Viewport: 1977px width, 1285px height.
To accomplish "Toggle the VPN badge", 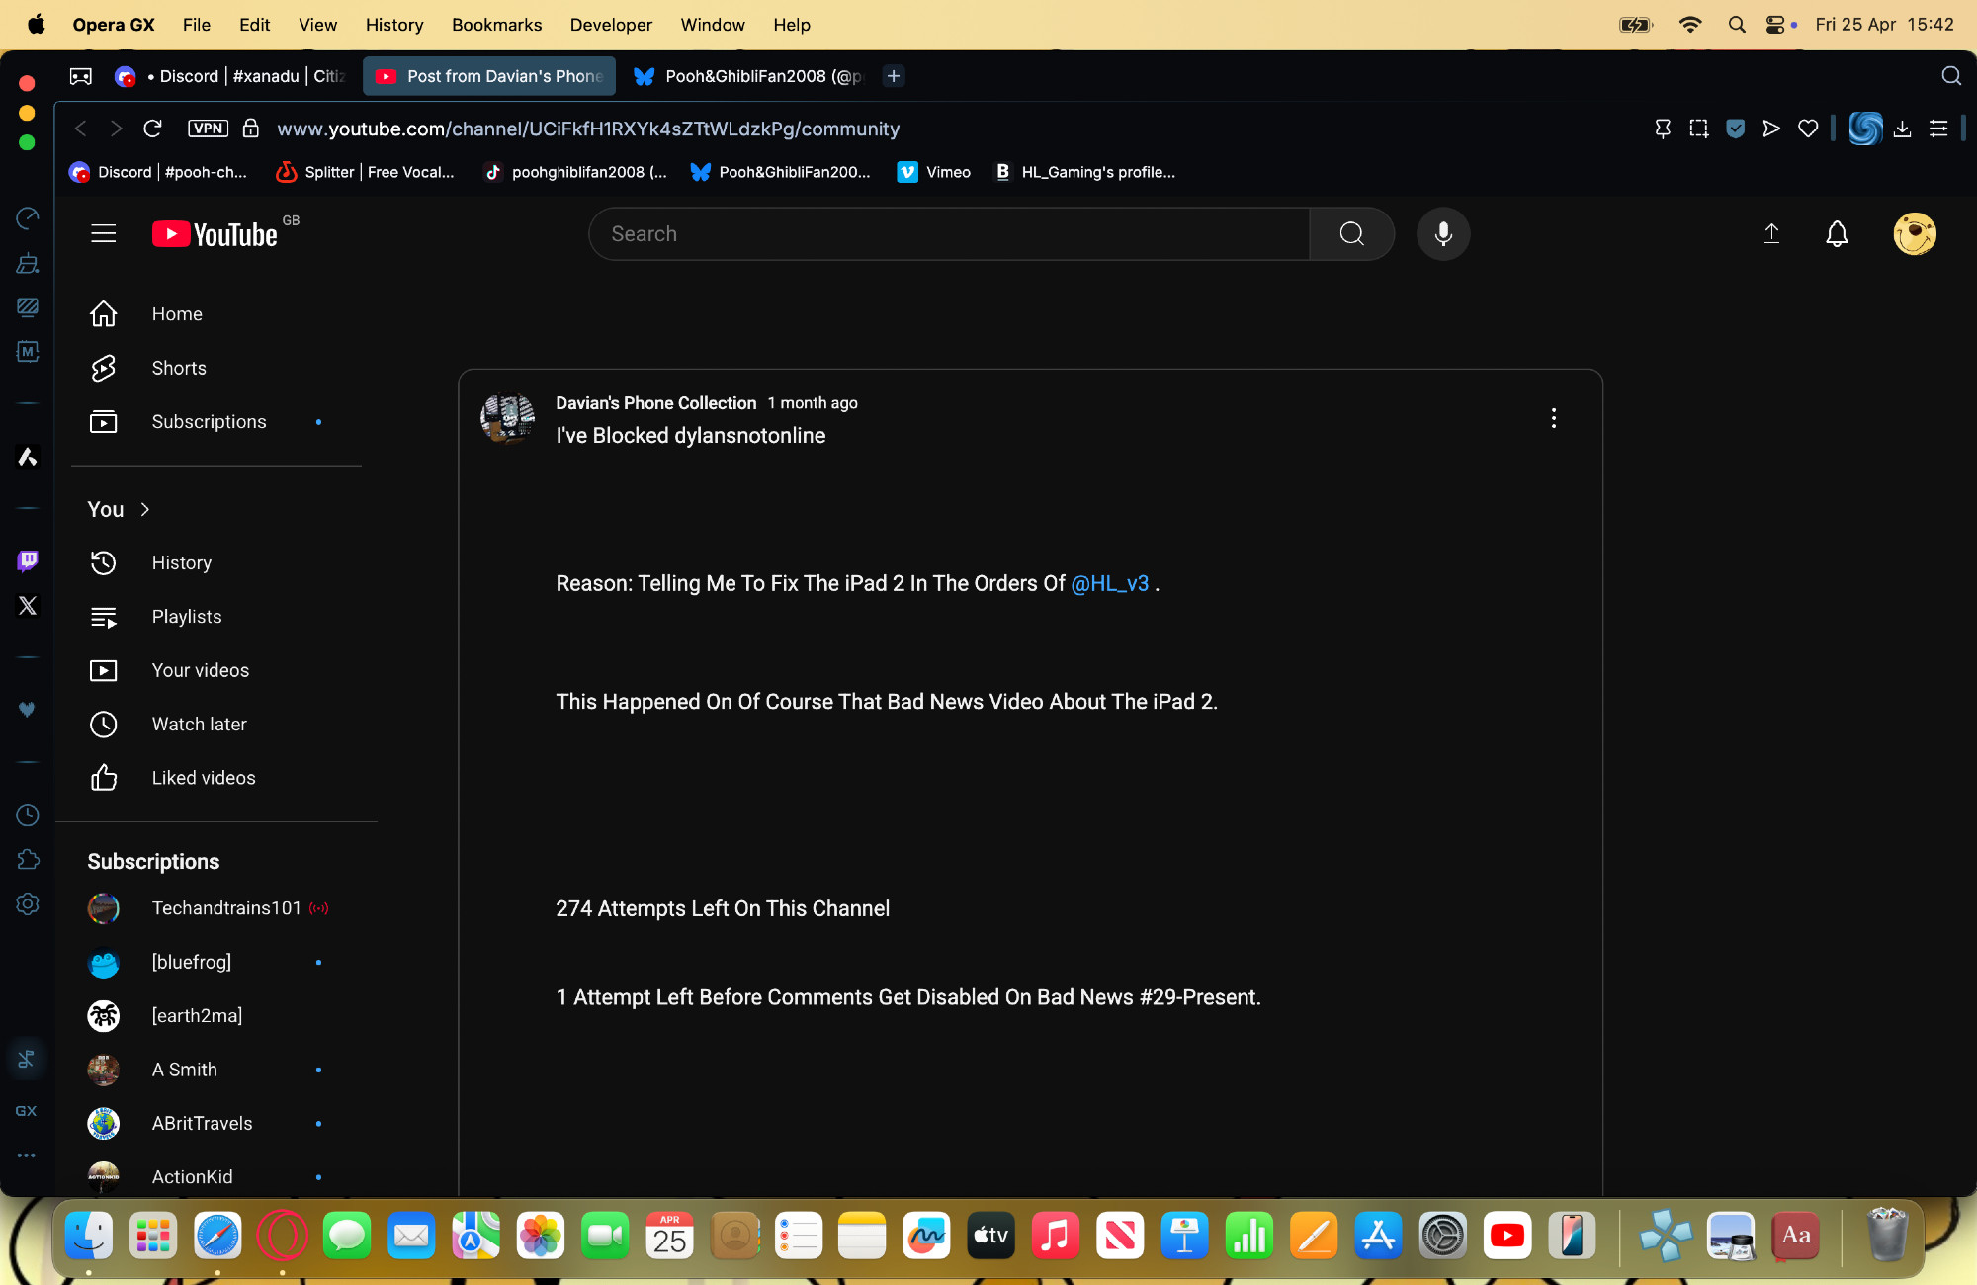I will coord(208,128).
